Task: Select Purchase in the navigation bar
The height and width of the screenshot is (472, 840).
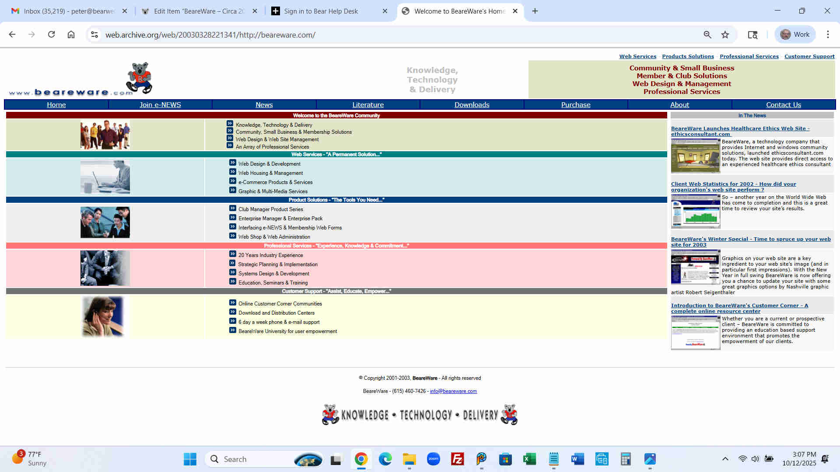Action: (576, 105)
